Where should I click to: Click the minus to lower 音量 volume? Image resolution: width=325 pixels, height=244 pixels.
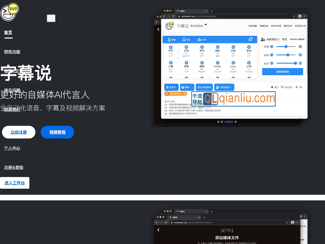click(x=271, y=63)
